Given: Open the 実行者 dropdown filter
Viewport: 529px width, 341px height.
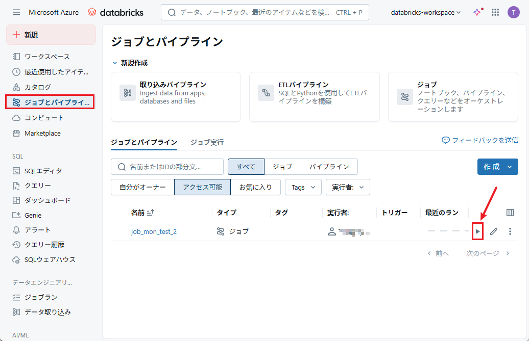Looking at the screenshot, I should [348, 187].
